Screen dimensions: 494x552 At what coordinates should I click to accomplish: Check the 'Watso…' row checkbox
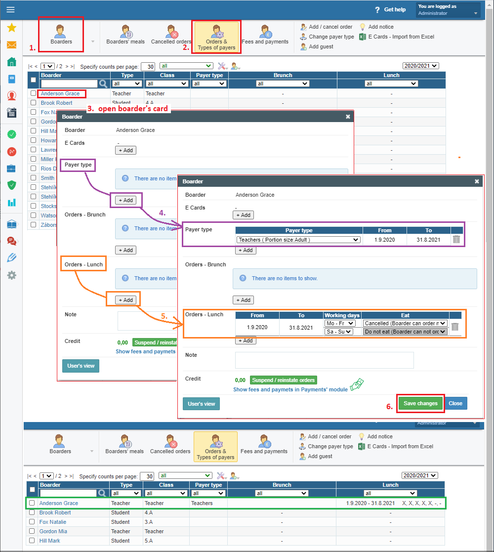click(33, 215)
